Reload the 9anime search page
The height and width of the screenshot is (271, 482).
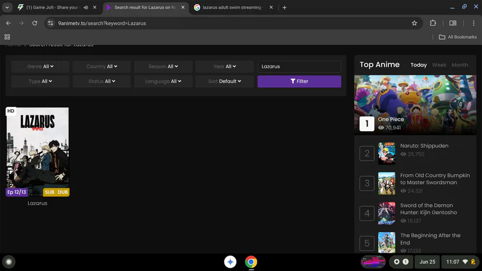35,23
